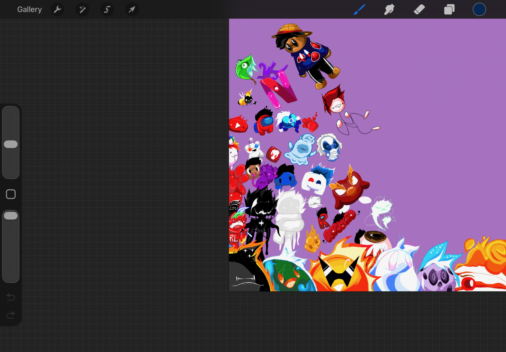Activate the Selection S-shaped tool
Image resolution: width=506 pixels, height=352 pixels.
(107, 9)
